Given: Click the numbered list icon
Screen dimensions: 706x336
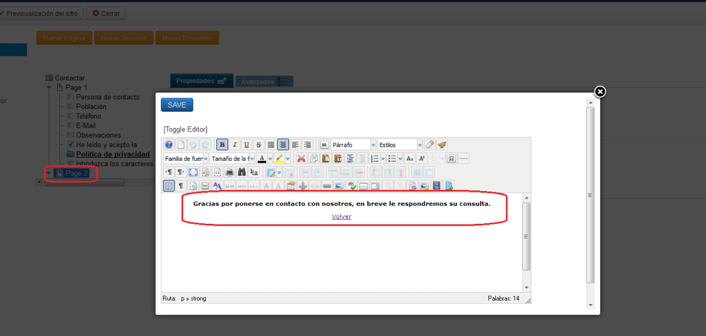Looking at the screenshot, I should (374, 159).
